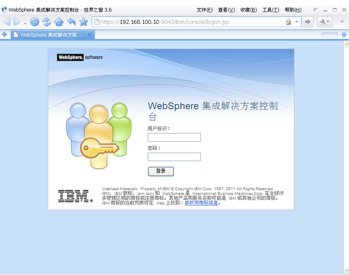Click the 登录 button

(x=161, y=171)
